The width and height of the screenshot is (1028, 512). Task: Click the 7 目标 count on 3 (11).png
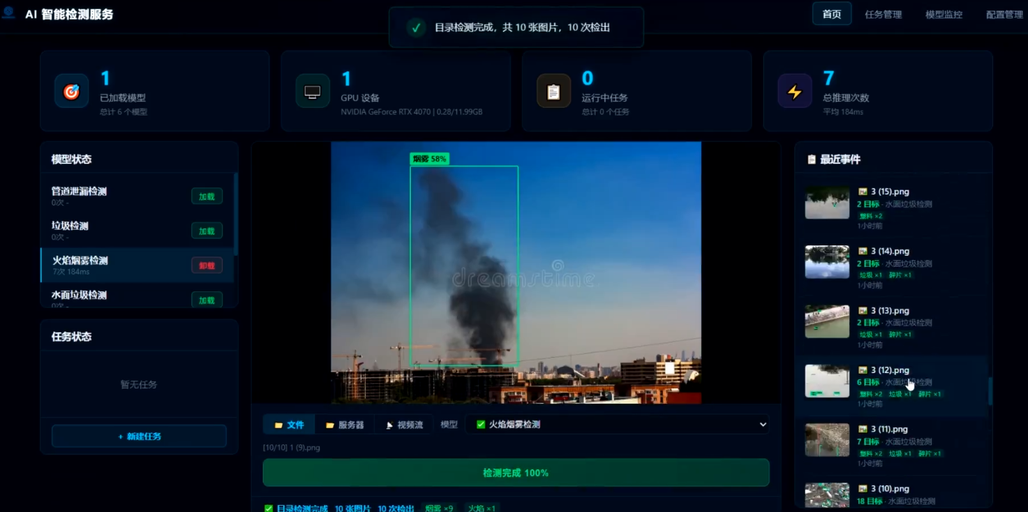click(x=868, y=441)
